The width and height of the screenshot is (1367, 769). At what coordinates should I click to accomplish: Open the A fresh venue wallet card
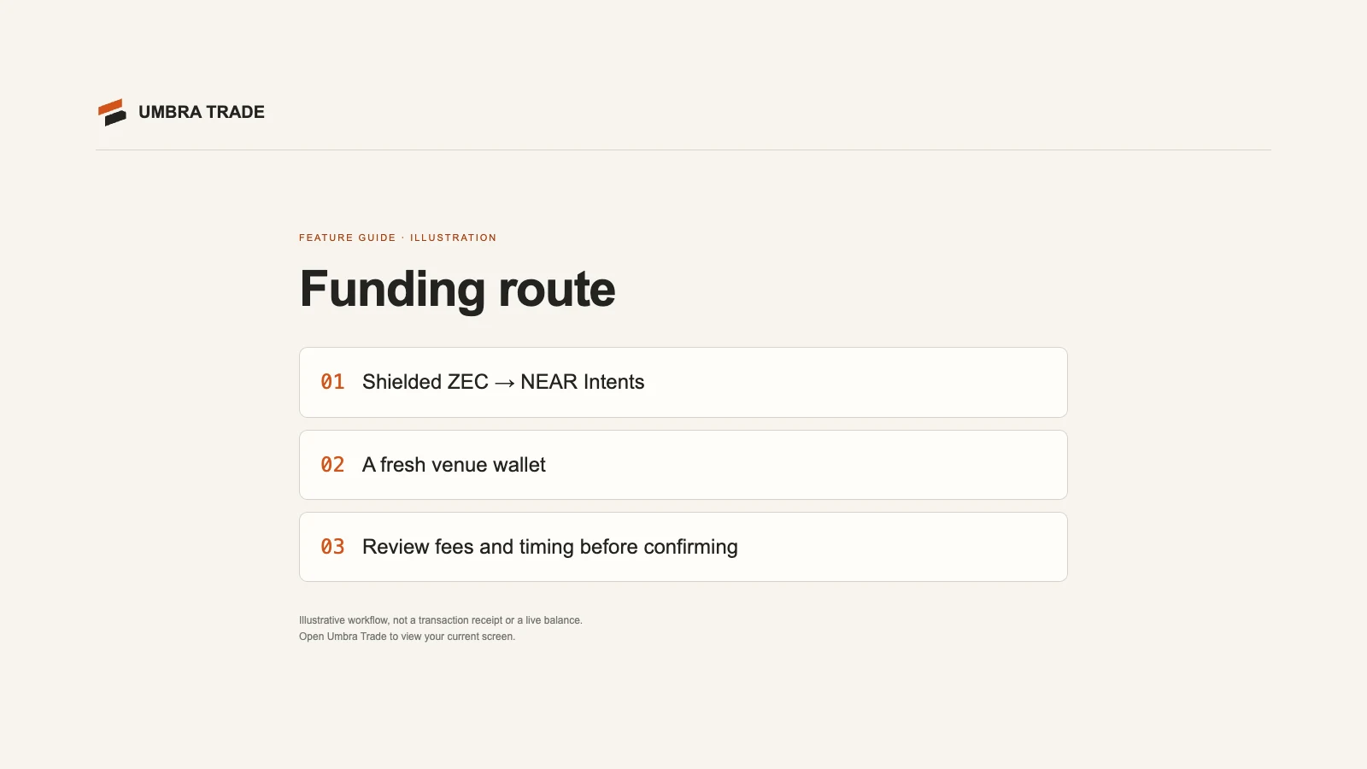click(x=683, y=465)
